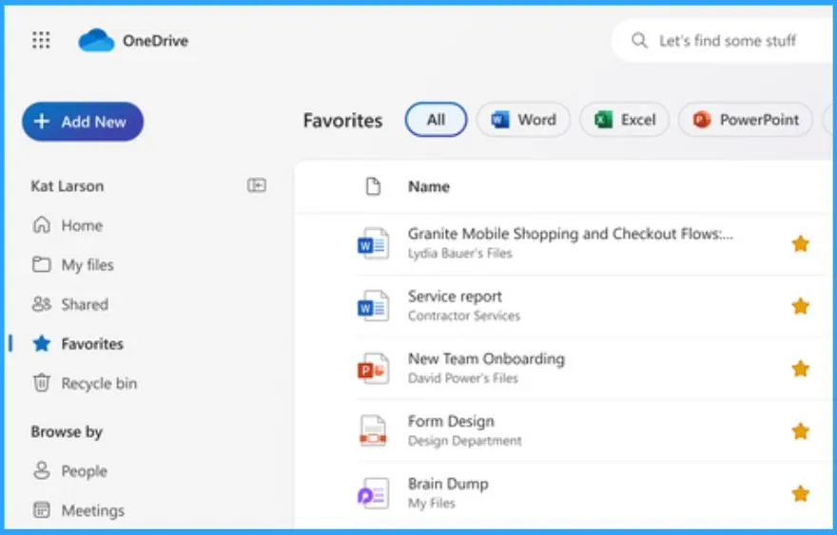Screen dimensions: 837x535
Task: Click the 'Browse by' section heading
Action: pos(67,431)
